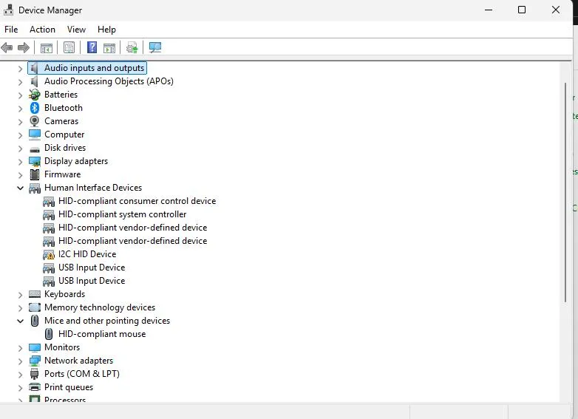Click the Firmware chip icon
578x419 pixels.
coord(35,174)
